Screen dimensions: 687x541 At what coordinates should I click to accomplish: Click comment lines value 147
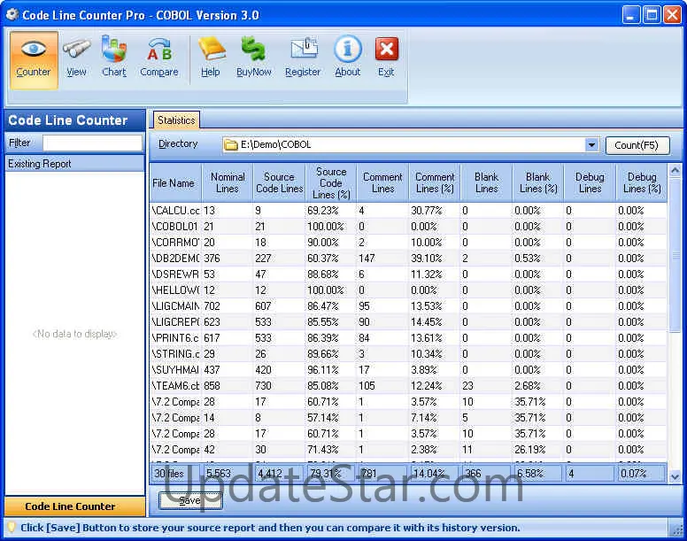click(x=367, y=259)
